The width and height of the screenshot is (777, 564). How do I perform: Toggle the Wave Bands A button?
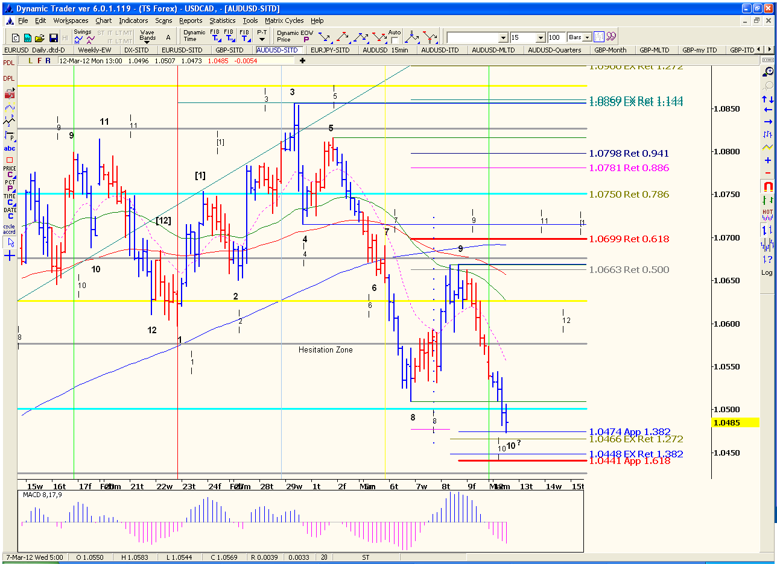(168, 37)
